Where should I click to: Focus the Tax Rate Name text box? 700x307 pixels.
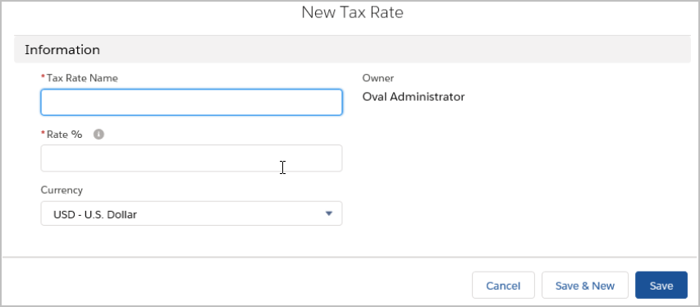(191, 103)
